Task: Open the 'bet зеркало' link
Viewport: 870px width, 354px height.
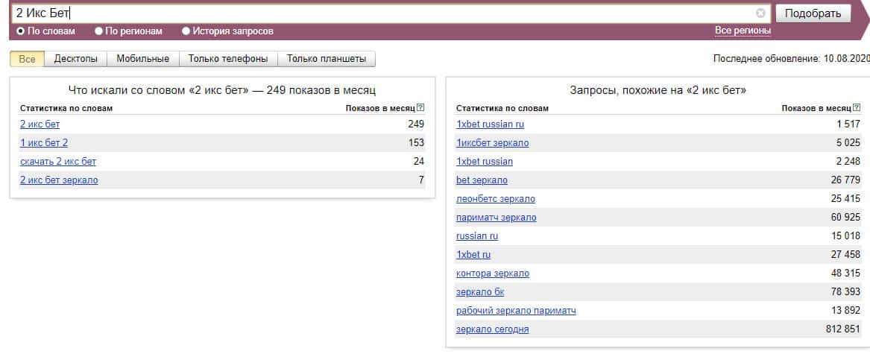Action: tap(482, 180)
